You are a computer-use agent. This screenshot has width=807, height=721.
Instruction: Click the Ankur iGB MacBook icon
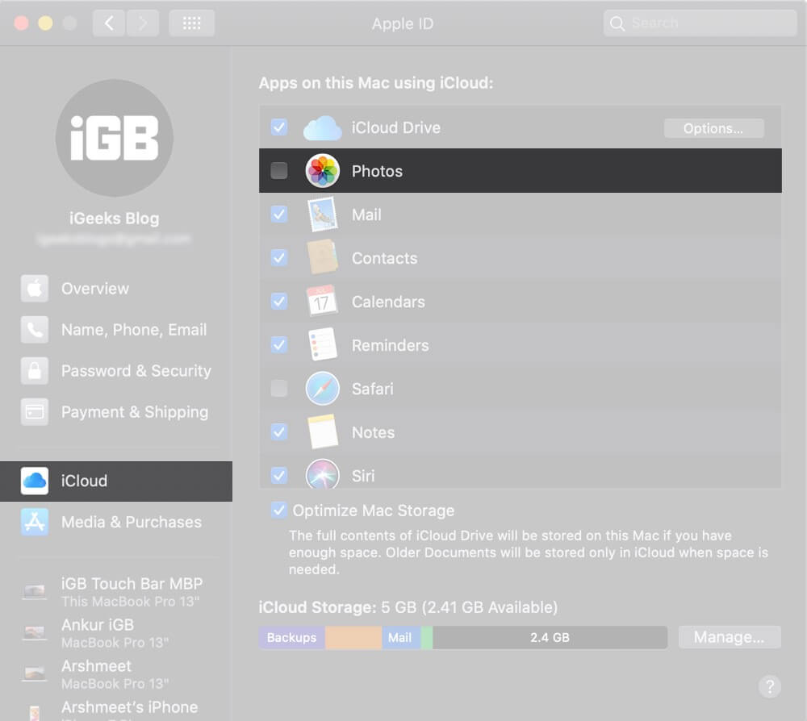coord(35,633)
